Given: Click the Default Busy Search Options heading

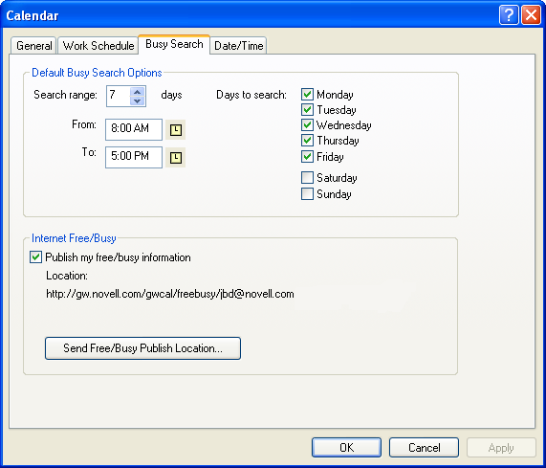Looking at the screenshot, I should click(97, 73).
